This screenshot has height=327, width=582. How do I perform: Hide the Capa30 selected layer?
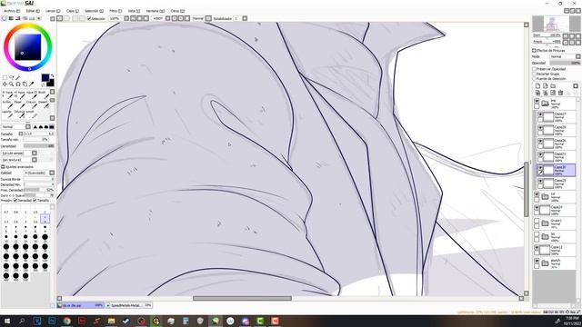pyautogui.click(x=540, y=167)
